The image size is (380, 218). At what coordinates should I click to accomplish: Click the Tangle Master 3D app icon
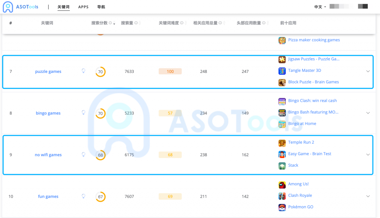(x=282, y=71)
